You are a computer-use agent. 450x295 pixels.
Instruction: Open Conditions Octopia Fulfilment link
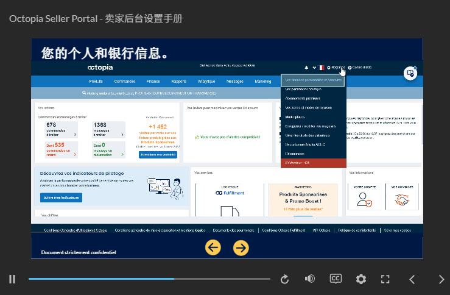284,230
